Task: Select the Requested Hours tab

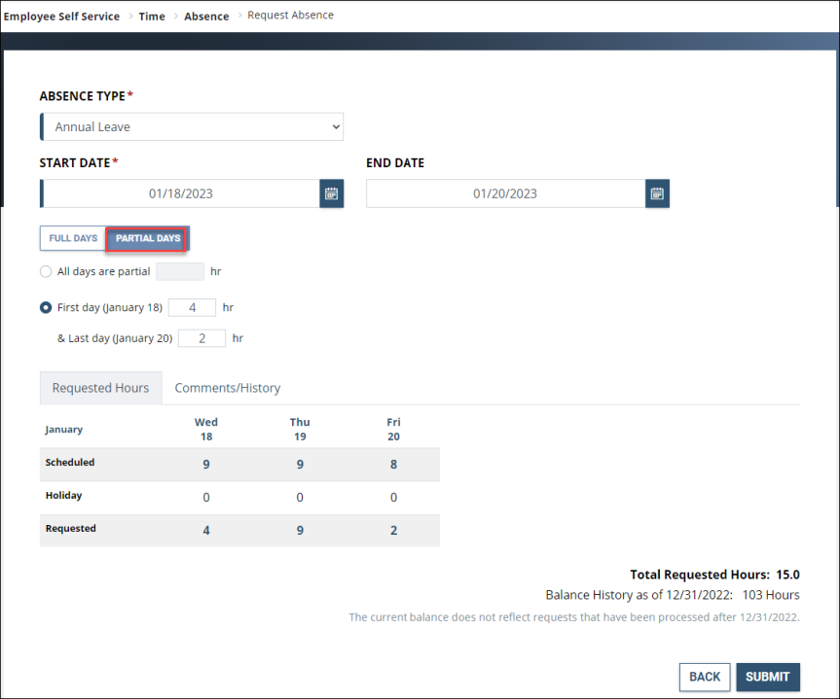Action: tap(100, 387)
